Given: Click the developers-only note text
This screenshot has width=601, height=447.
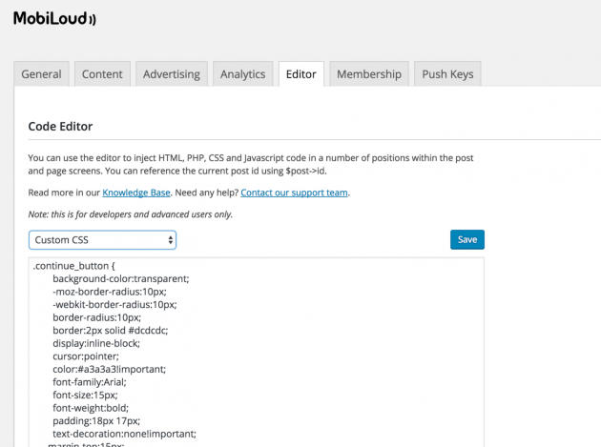Looking at the screenshot, I should tap(131, 214).
